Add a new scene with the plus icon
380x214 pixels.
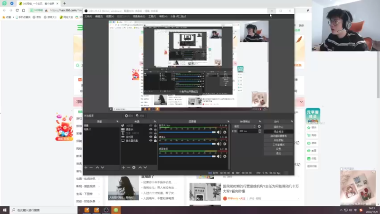point(86,167)
